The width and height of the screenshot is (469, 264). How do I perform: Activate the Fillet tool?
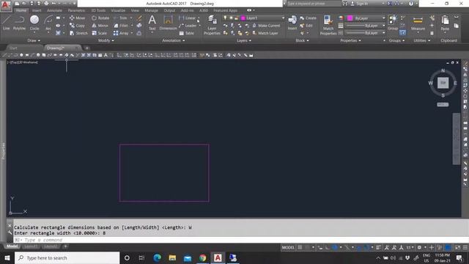pyautogui.click(x=121, y=26)
